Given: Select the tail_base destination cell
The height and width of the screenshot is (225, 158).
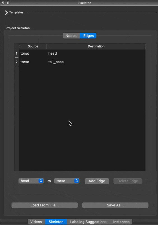Looking at the screenshot, I should pyautogui.click(x=96, y=62).
